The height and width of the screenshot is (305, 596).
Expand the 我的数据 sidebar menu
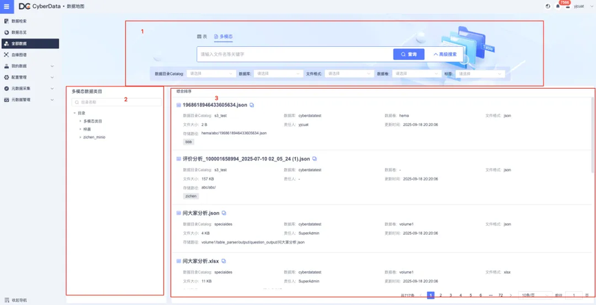pyautogui.click(x=52, y=66)
